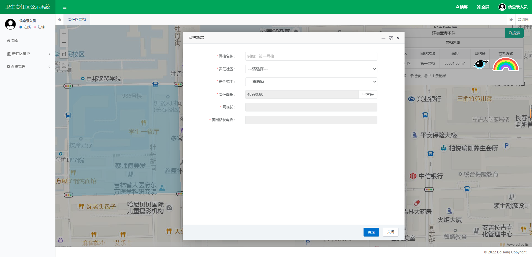Click the map home extent button
The width and height of the screenshot is (532, 257).
pos(64,66)
